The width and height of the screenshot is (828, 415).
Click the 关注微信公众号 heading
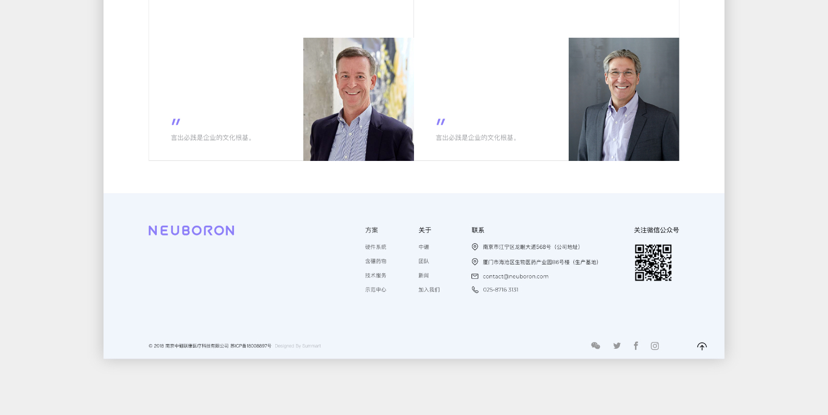click(x=656, y=230)
